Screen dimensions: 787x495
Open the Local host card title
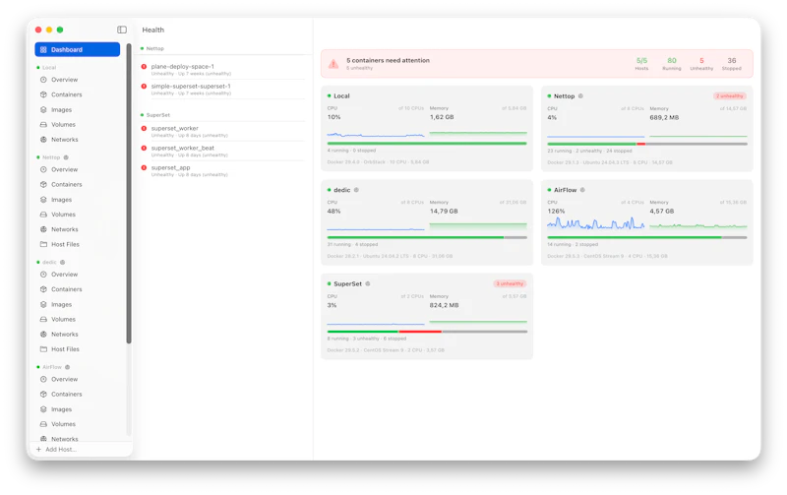(x=341, y=95)
